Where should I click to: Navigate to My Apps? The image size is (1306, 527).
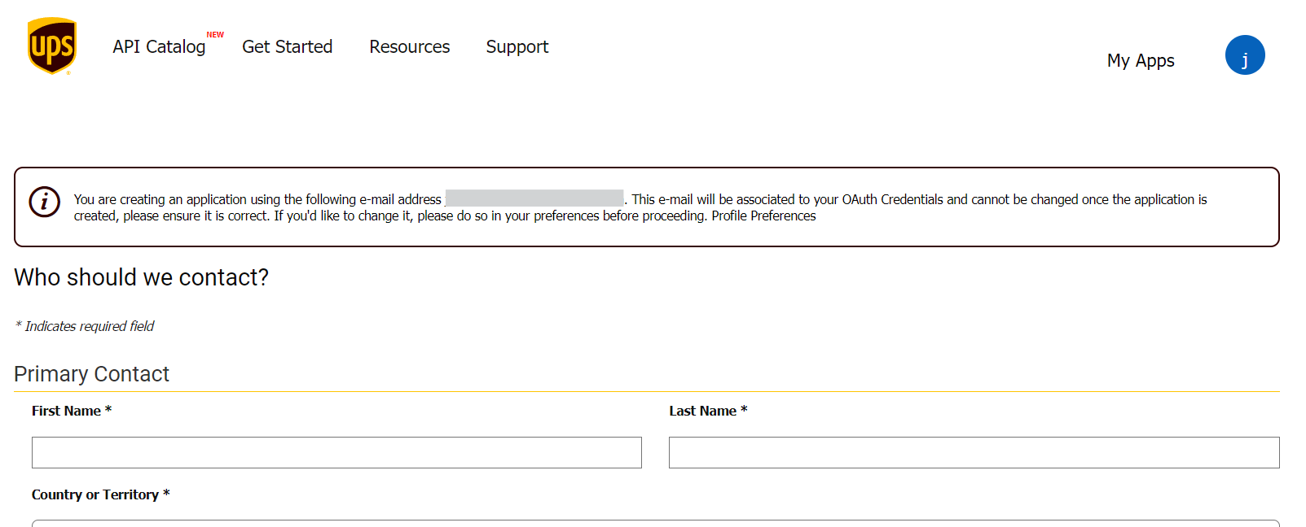[1140, 61]
